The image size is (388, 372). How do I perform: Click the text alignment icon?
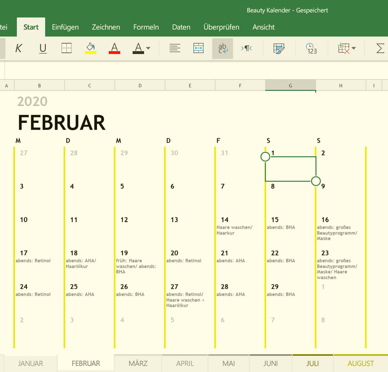coord(175,48)
